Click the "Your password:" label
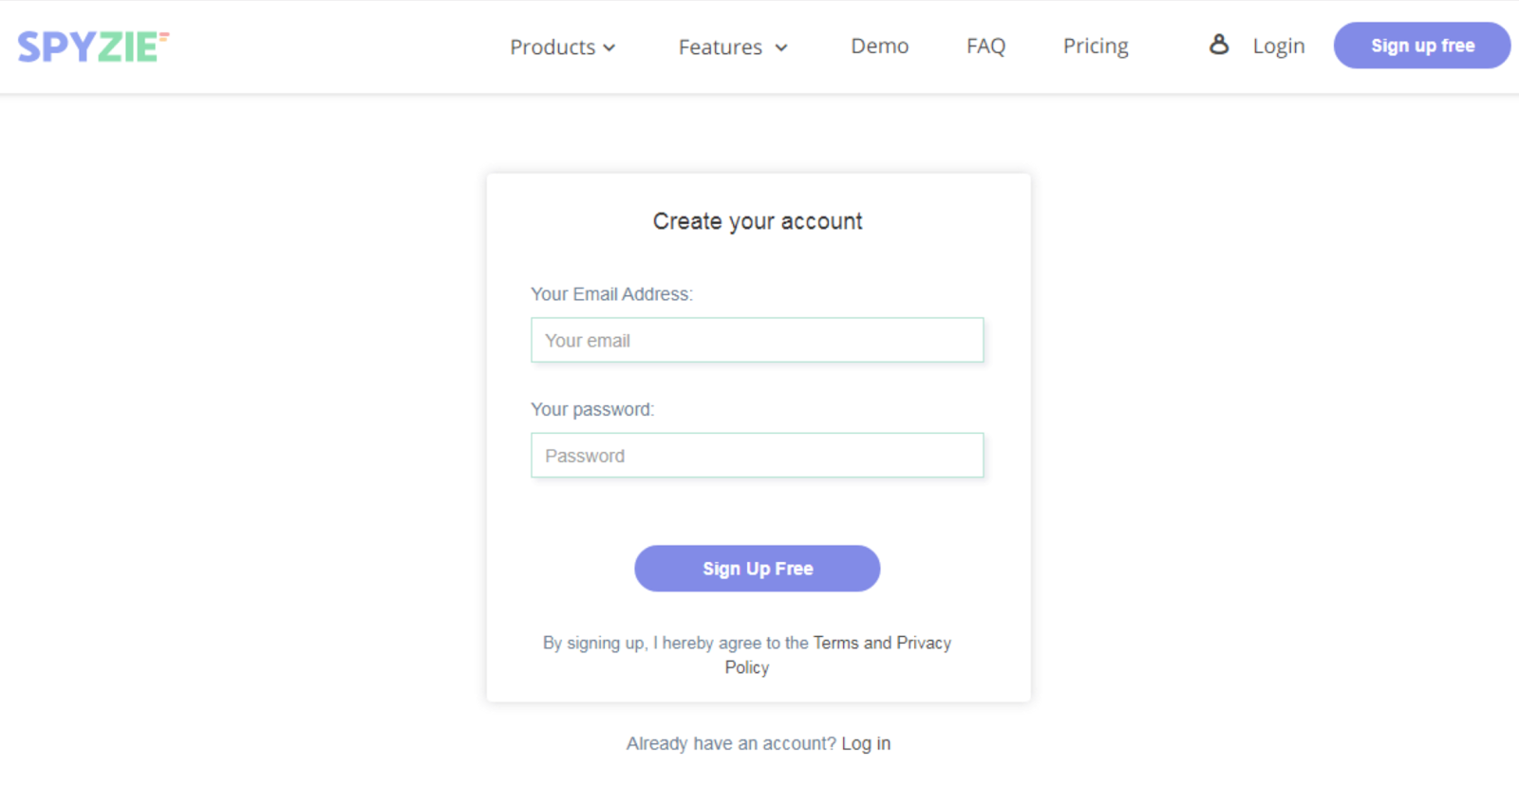The width and height of the screenshot is (1519, 786). 592,409
